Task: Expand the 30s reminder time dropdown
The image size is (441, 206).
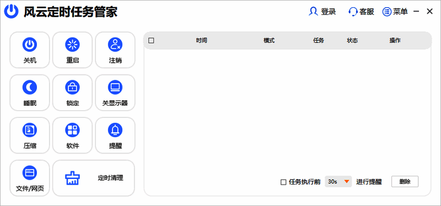Action: [x=338, y=182]
